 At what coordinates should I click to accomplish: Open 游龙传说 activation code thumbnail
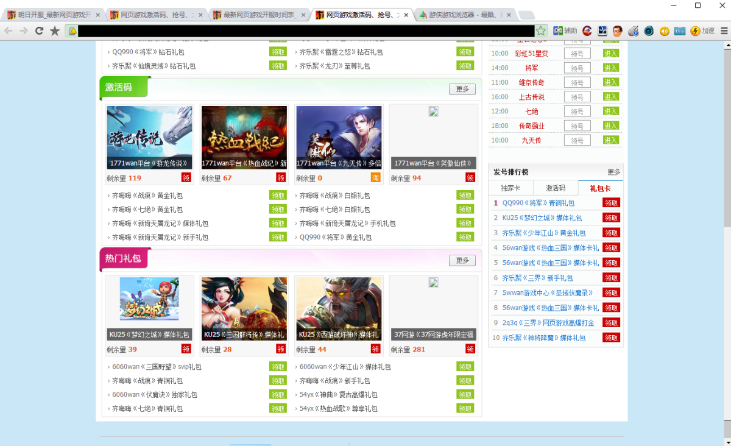pyautogui.click(x=149, y=137)
